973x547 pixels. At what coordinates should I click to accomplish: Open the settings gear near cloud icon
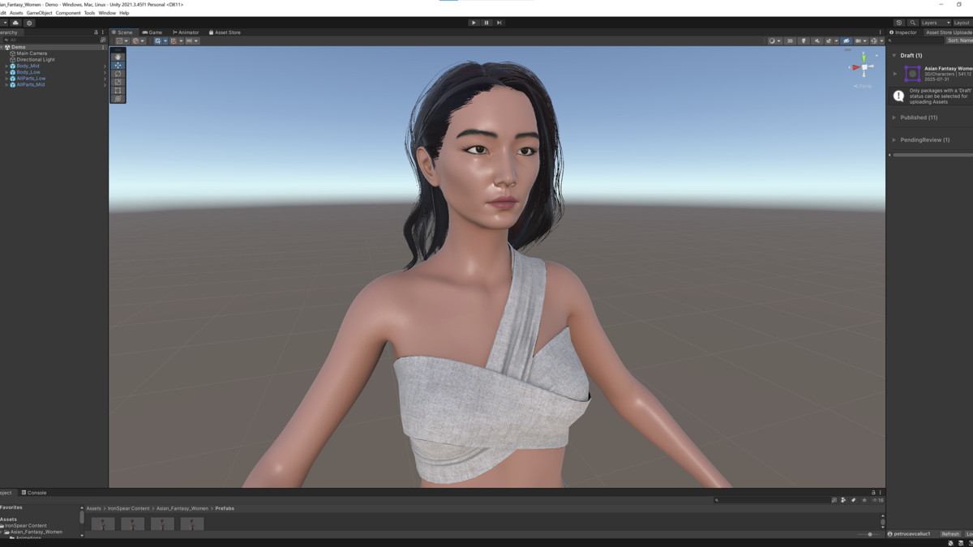pyautogui.click(x=29, y=23)
